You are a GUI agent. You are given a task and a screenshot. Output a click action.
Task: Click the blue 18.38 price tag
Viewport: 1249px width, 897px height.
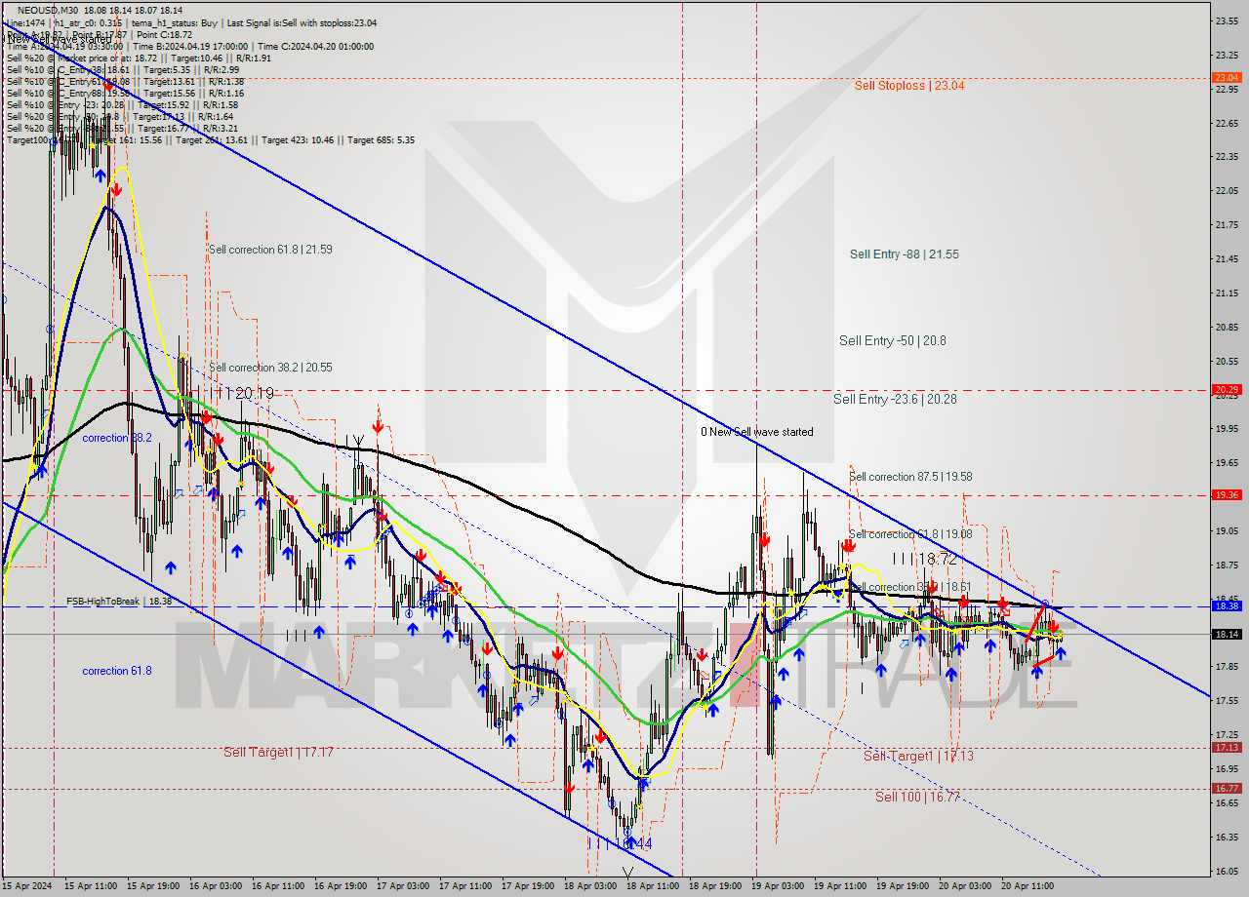click(x=1227, y=605)
